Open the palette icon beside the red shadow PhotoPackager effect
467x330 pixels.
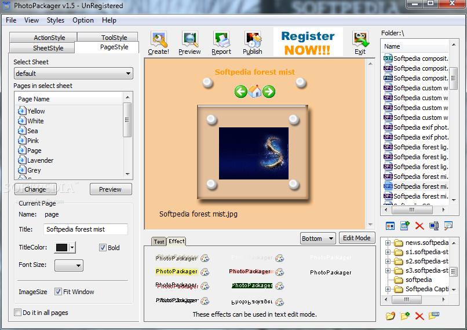click(x=205, y=285)
